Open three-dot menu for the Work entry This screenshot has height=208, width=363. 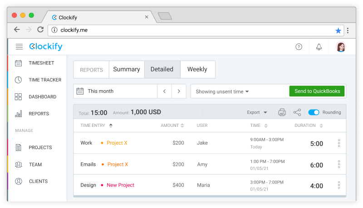coord(338,143)
